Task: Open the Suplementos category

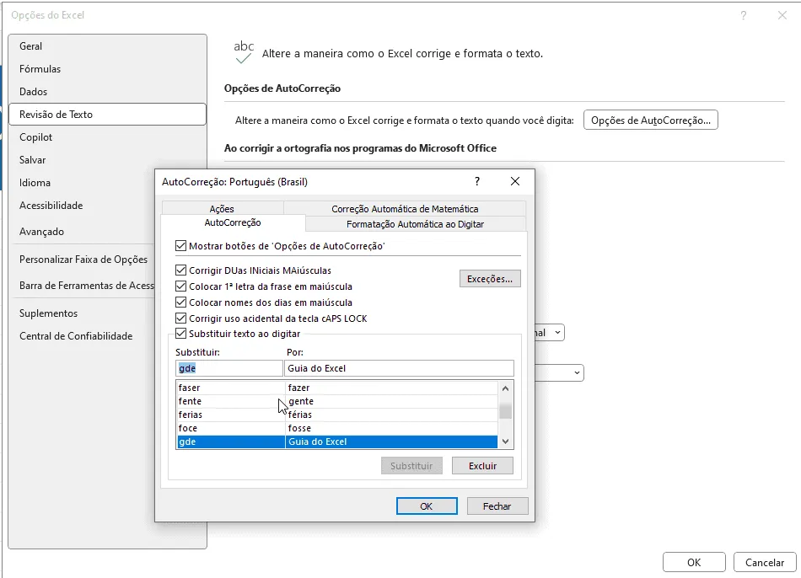Action: coord(82,313)
